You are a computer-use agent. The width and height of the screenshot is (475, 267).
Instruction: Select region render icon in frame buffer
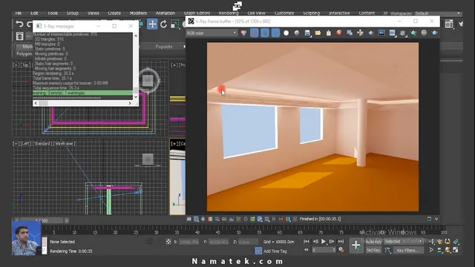371,33
